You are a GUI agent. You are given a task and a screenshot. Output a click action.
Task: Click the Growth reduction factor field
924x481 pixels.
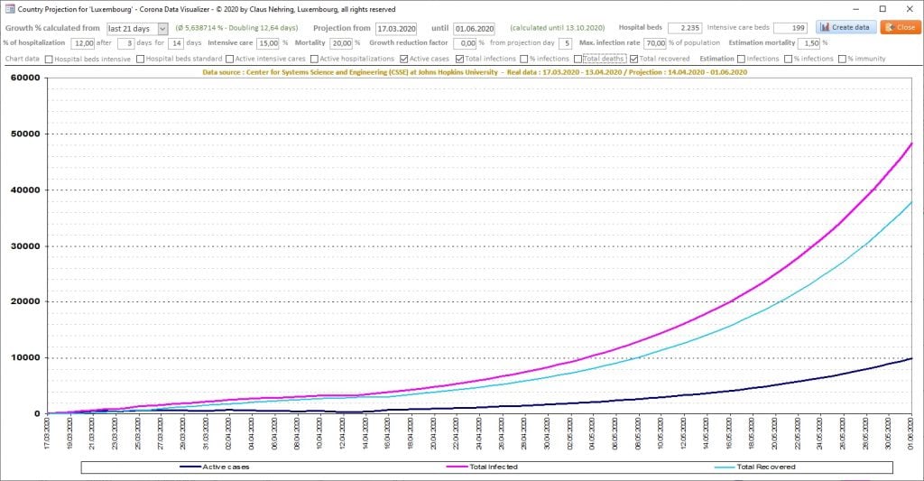coord(464,43)
